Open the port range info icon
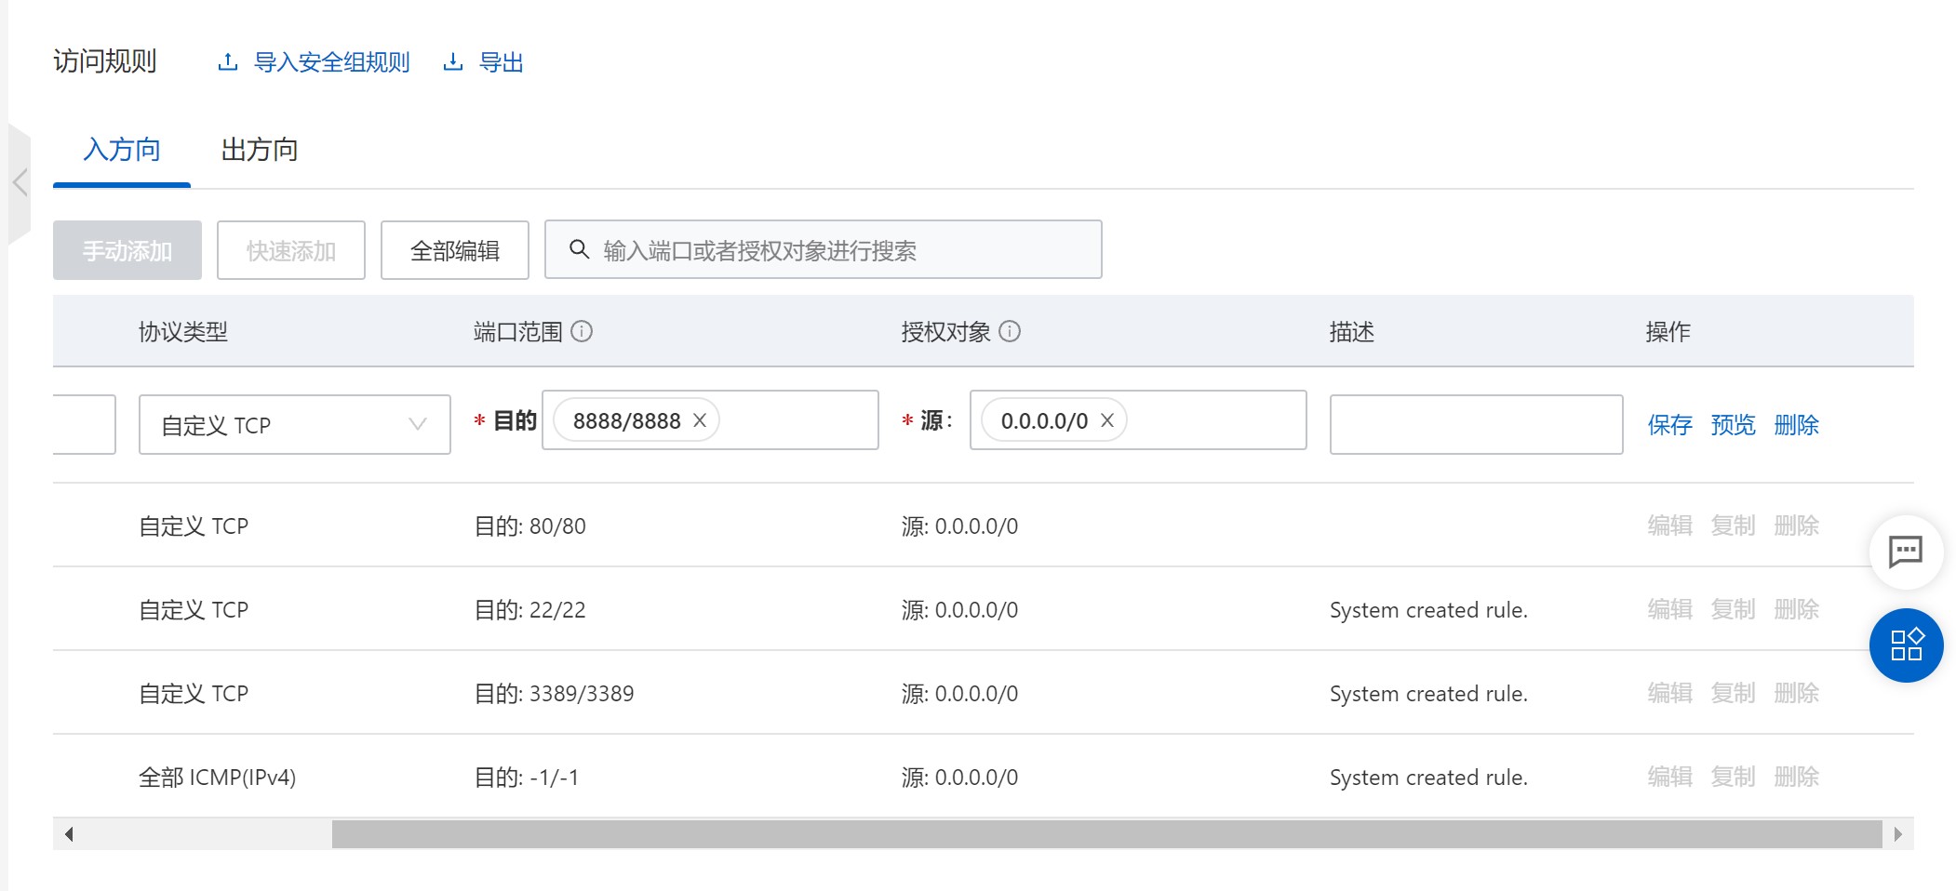 click(x=582, y=331)
